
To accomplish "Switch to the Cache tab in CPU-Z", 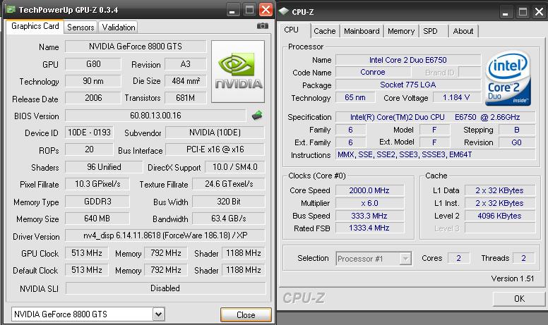I will tap(324, 31).
